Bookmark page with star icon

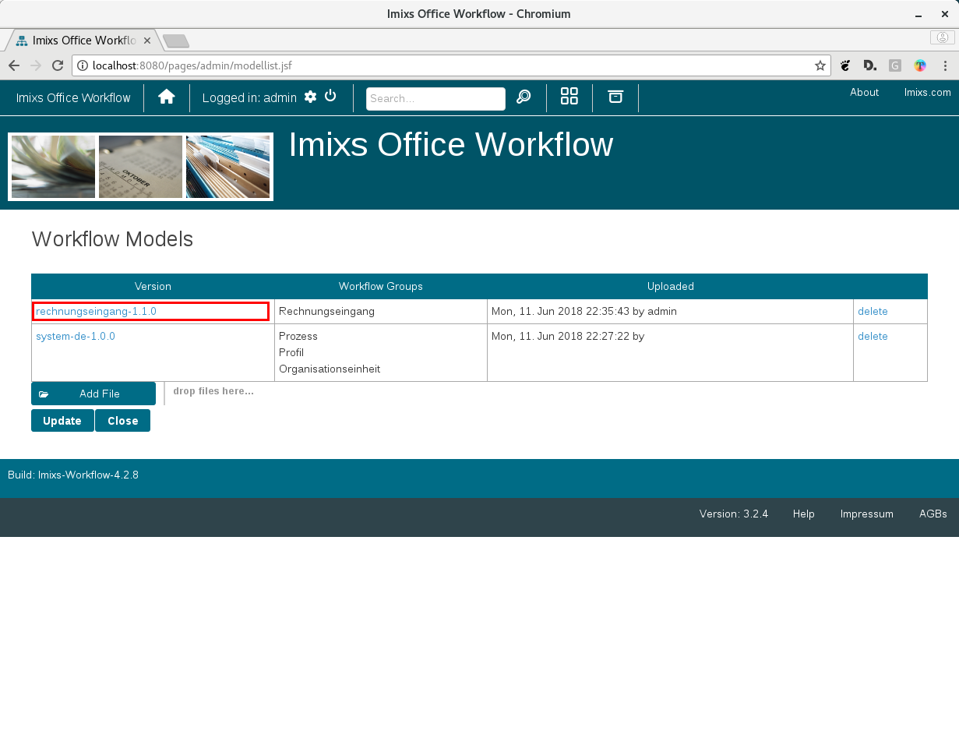click(820, 65)
